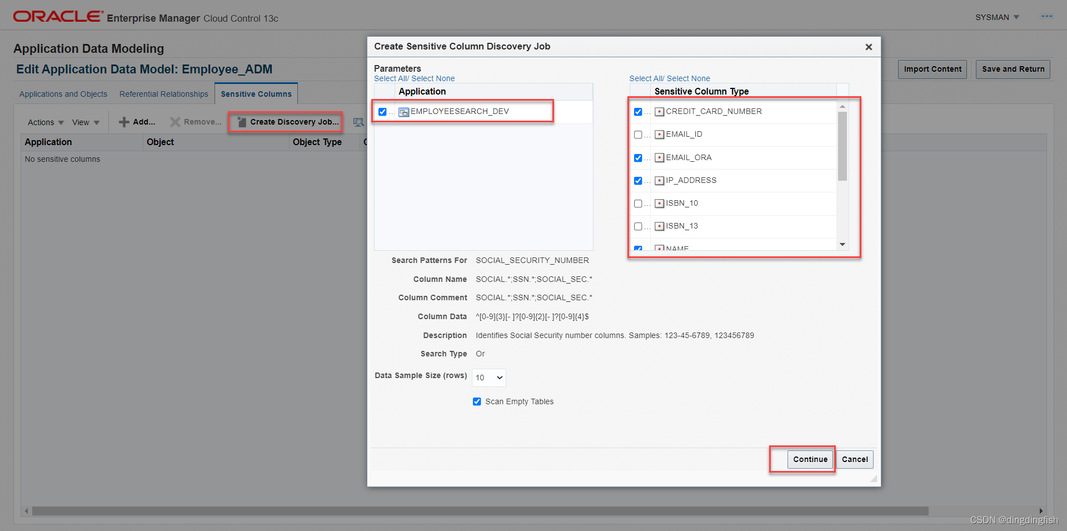Image resolution: width=1067 pixels, height=531 pixels.
Task: Toggle the Scan Empty Tables checkbox
Action: click(x=477, y=401)
